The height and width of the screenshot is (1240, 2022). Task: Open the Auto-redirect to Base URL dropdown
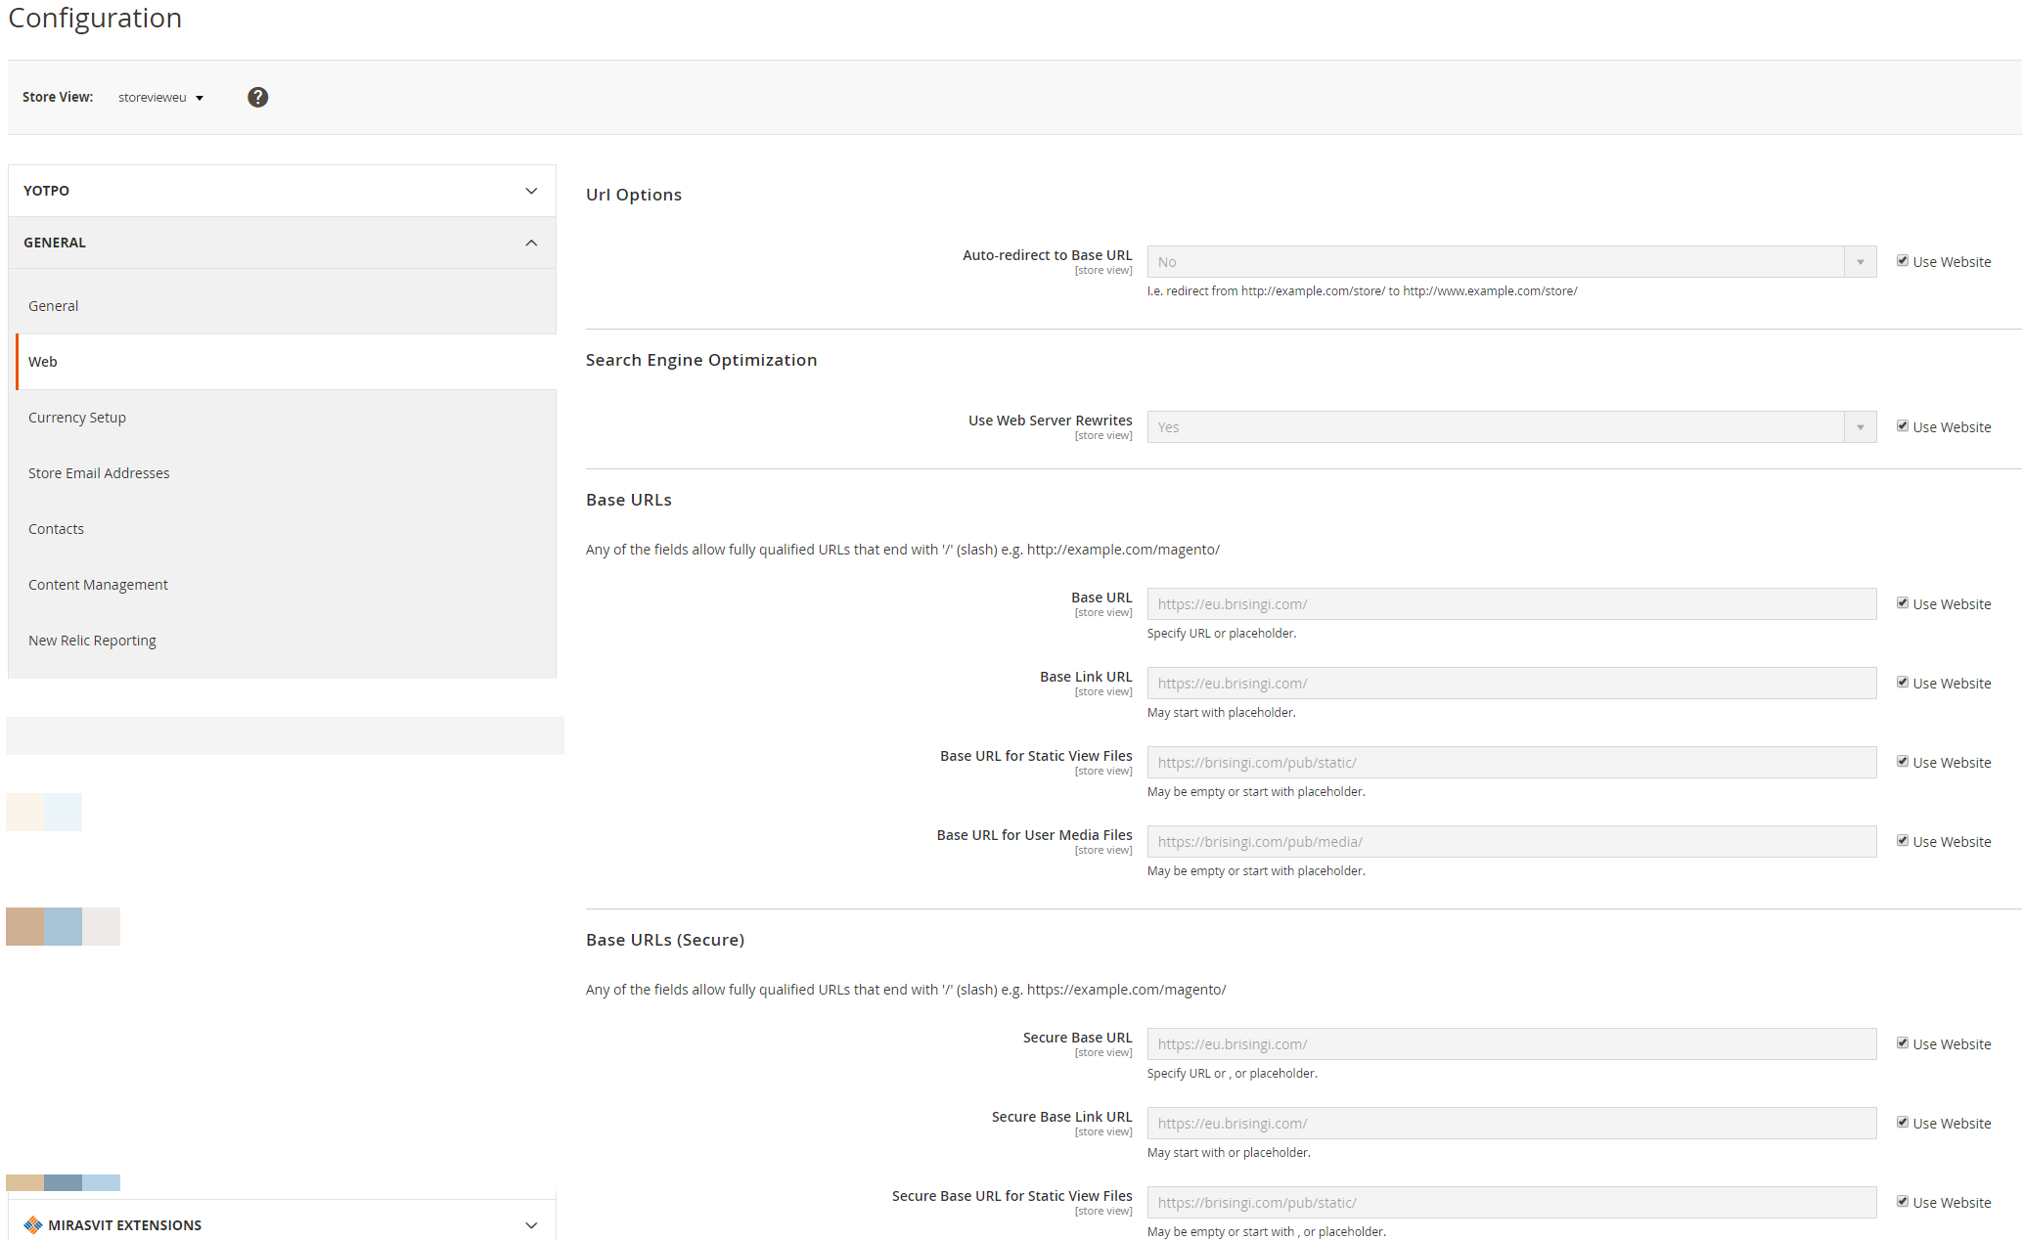coord(1859,261)
